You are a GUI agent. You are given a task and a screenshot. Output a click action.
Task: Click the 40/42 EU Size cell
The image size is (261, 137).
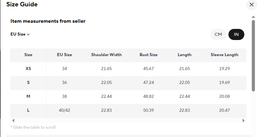[65, 110]
